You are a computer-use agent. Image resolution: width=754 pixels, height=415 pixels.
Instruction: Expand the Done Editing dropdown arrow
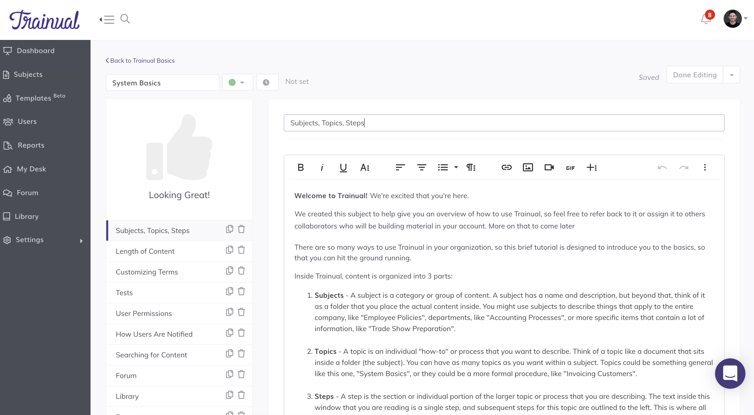pos(731,75)
